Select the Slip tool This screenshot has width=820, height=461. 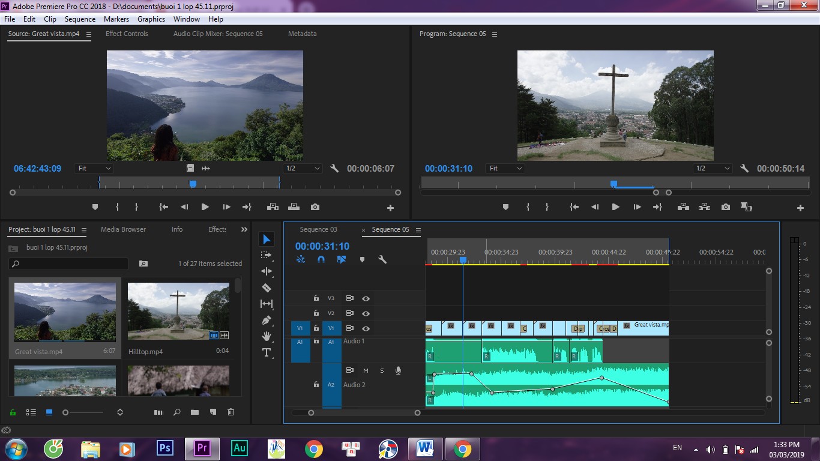pos(267,304)
